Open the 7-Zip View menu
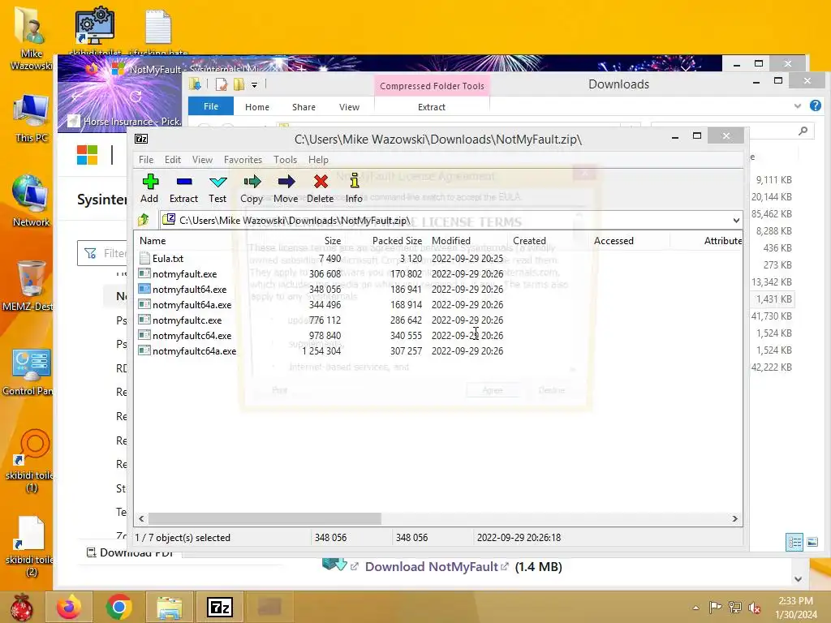 coord(202,160)
